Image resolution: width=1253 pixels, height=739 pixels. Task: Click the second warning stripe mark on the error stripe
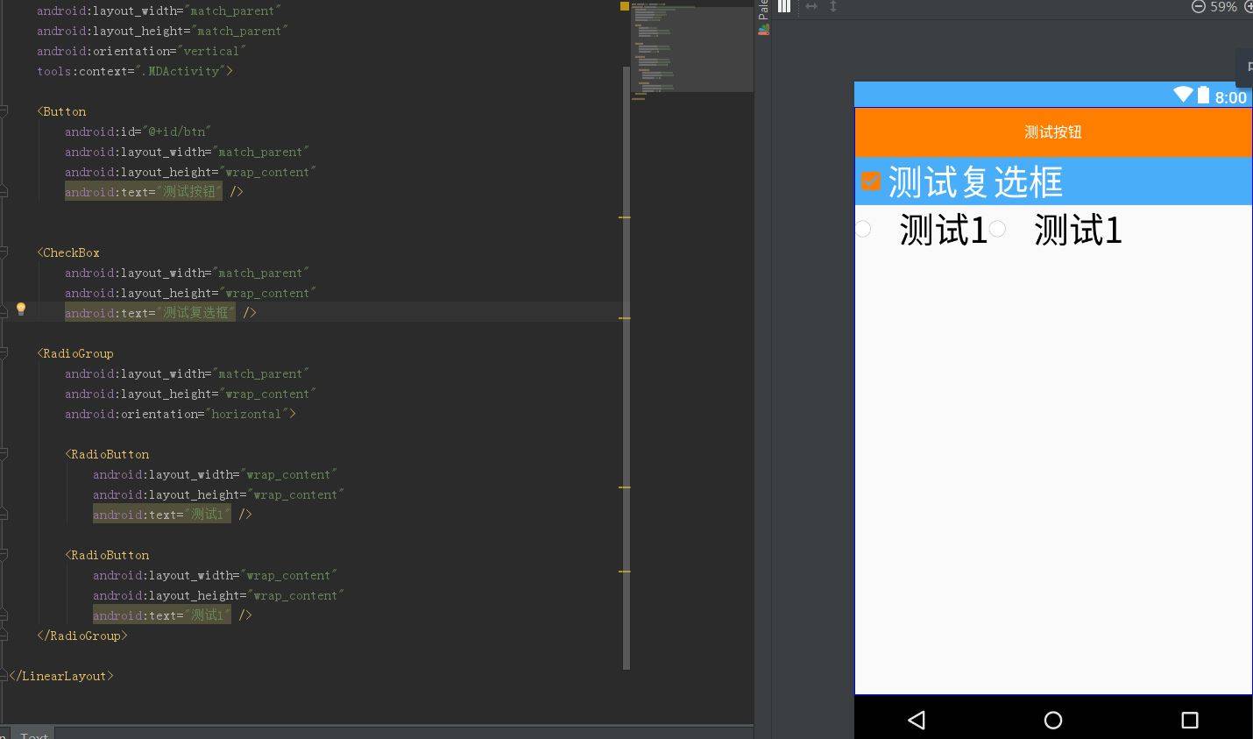625,318
